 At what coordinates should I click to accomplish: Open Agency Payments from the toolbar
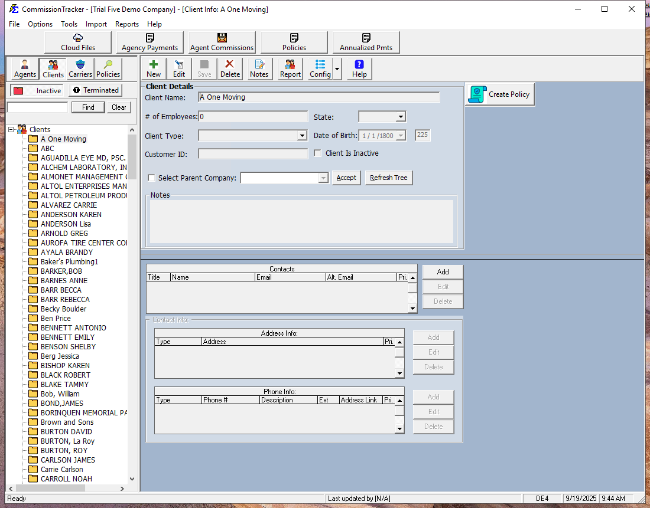click(x=149, y=42)
